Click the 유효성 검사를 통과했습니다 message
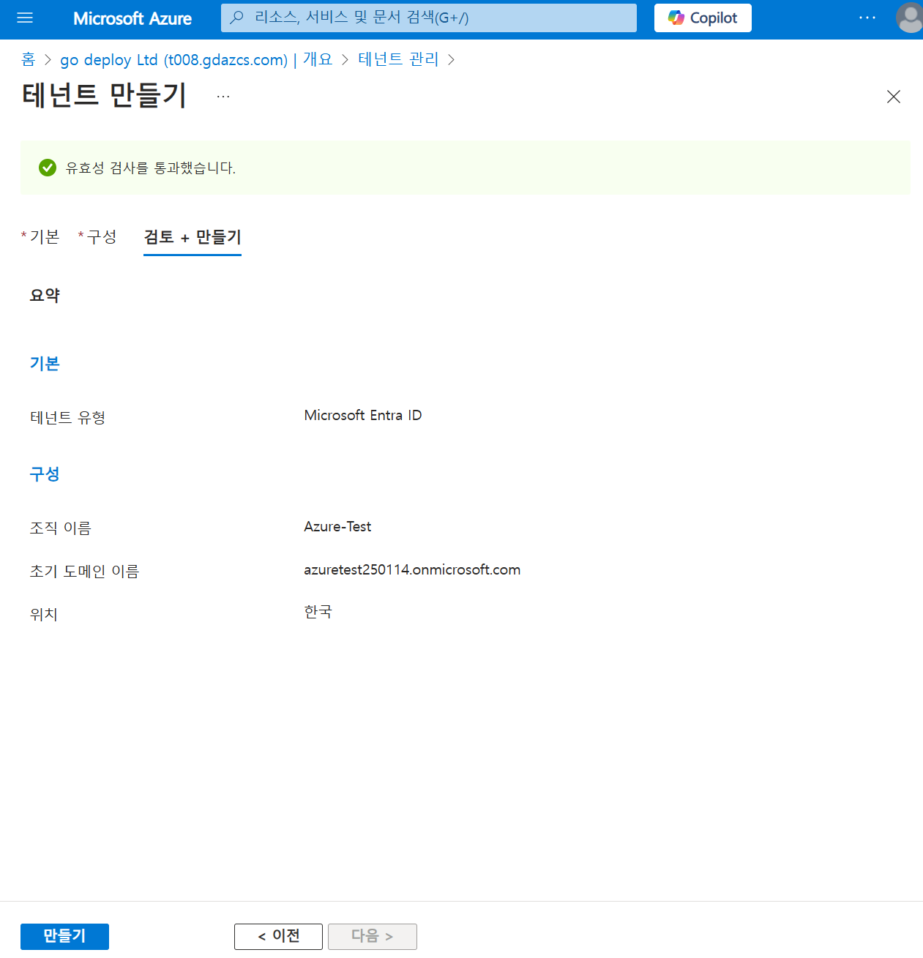This screenshot has width=923, height=958. 151,168
